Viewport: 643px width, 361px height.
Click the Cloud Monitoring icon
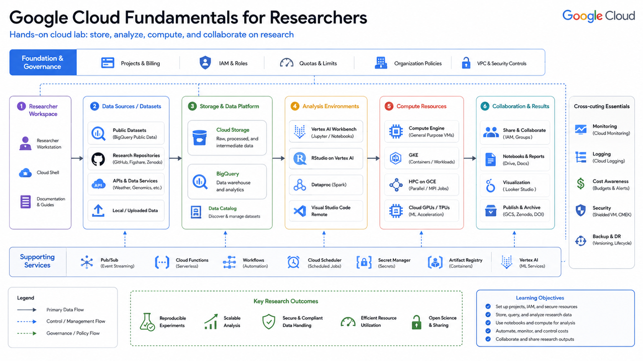click(x=581, y=129)
